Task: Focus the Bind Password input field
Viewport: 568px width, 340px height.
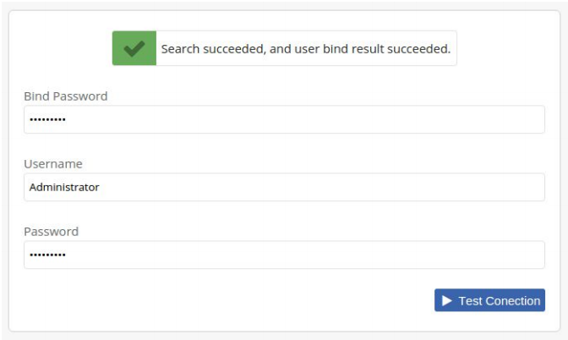Action: click(284, 119)
